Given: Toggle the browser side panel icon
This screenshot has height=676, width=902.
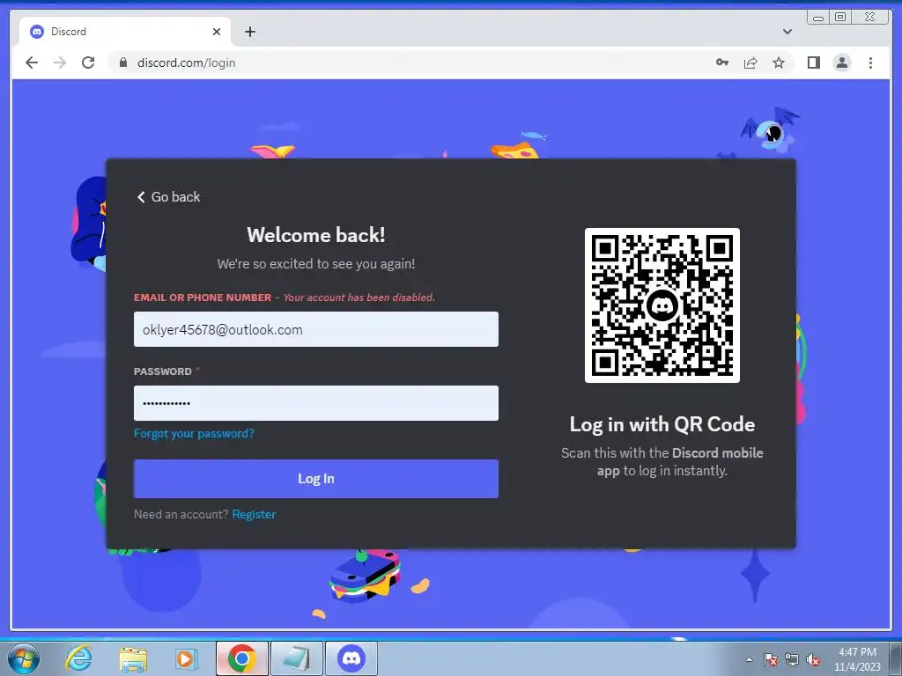Looking at the screenshot, I should point(813,62).
